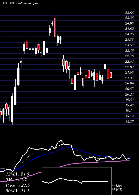Click the 18.74 price axis label

coord(129,116)
